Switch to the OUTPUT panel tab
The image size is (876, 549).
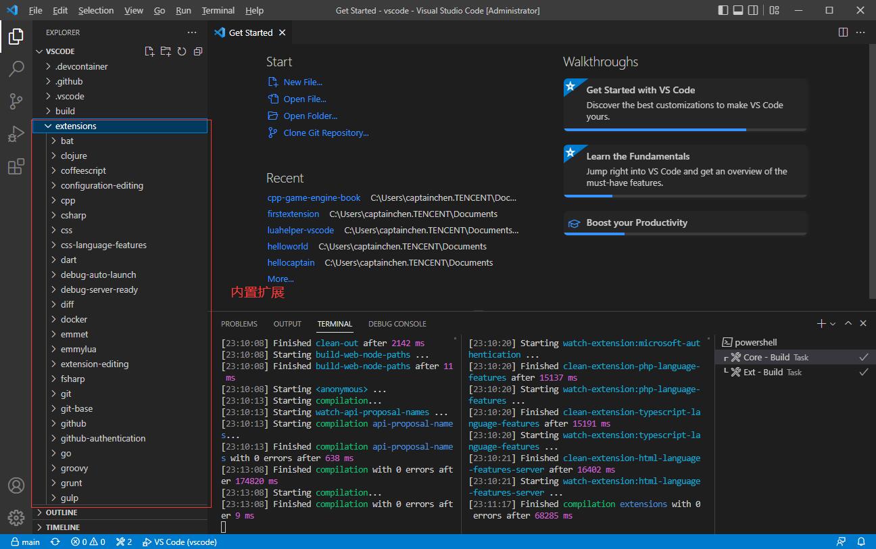(x=287, y=324)
